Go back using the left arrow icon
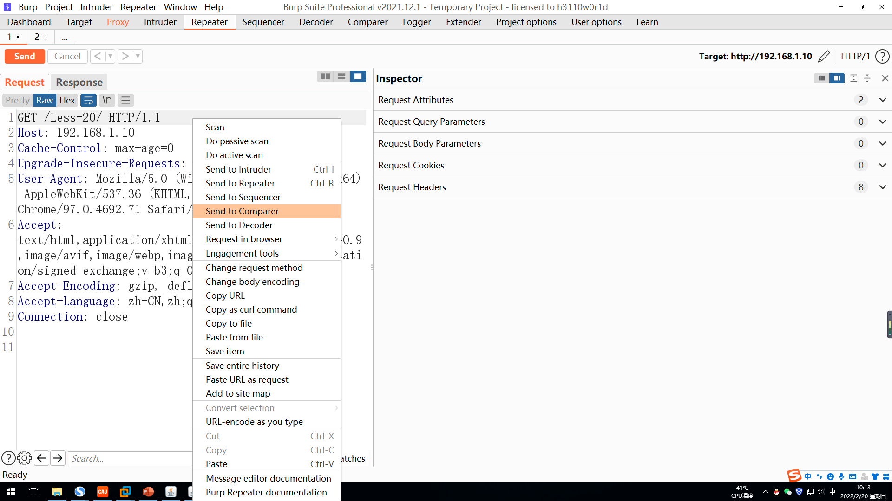Viewport: 892px width, 501px height. tap(41, 458)
